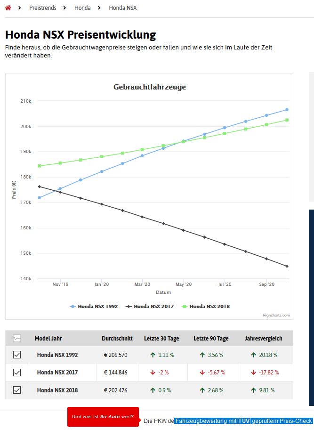
Task: Click the 'May '20' axis label
Action: point(184,284)
